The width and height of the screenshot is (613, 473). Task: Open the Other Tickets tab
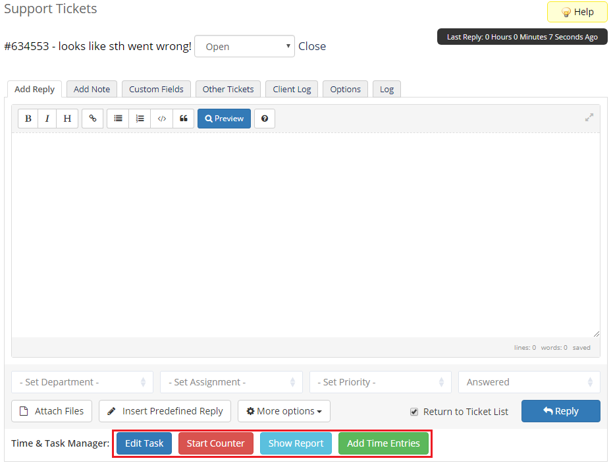[x=228, y=89]
